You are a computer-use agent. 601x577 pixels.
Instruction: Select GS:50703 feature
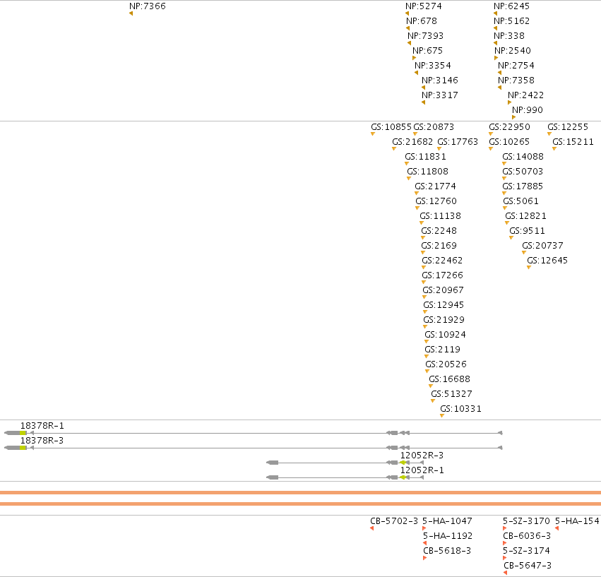pos(523,172)
